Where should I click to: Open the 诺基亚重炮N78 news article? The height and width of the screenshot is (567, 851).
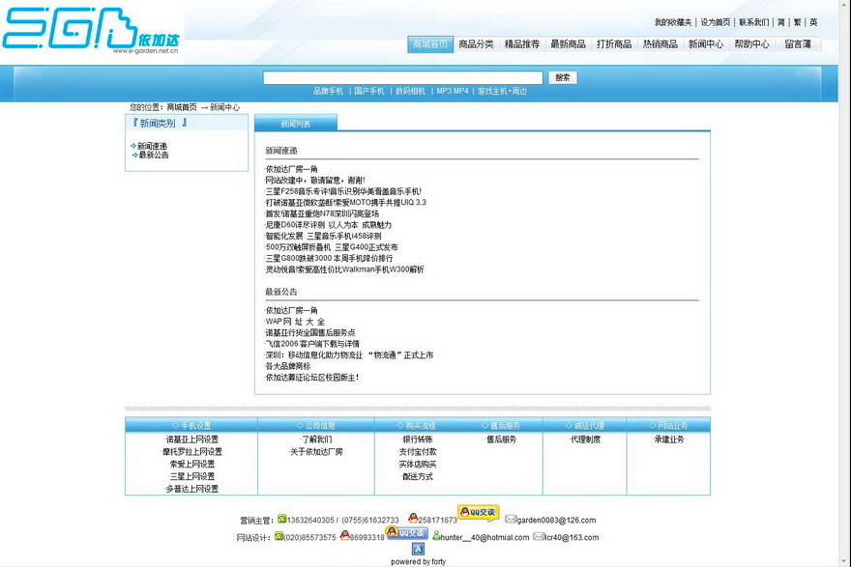(x=322, y=213)
